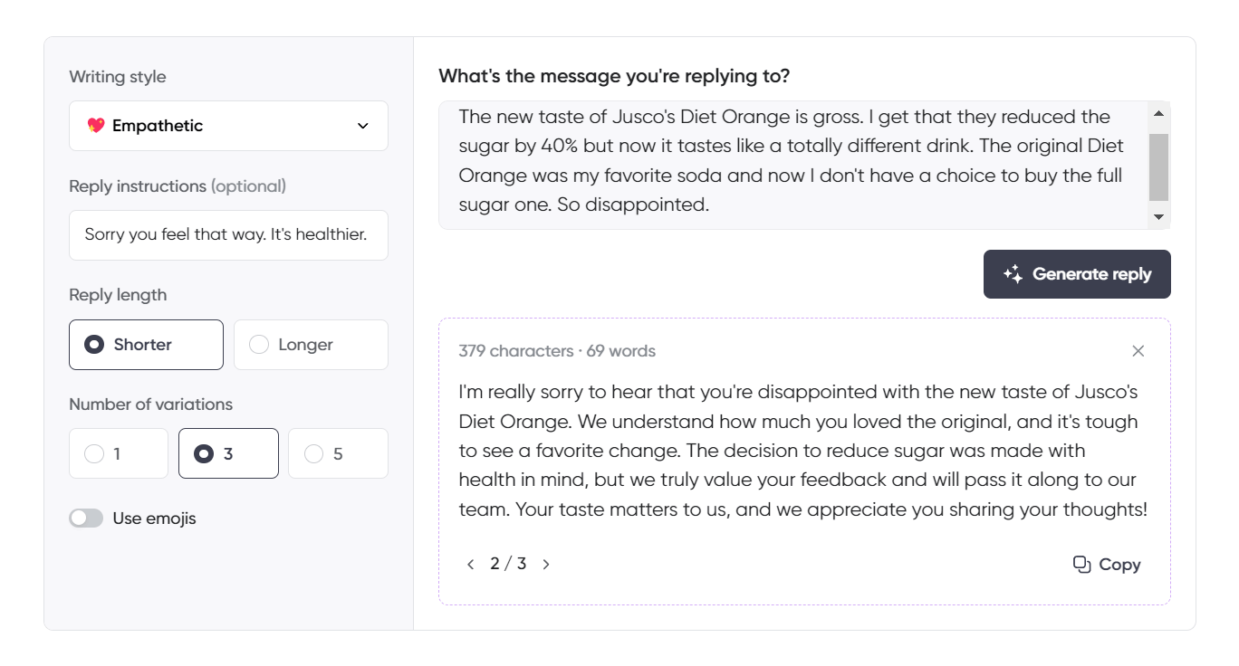Click the Reply instructions text field

point(228,235)
